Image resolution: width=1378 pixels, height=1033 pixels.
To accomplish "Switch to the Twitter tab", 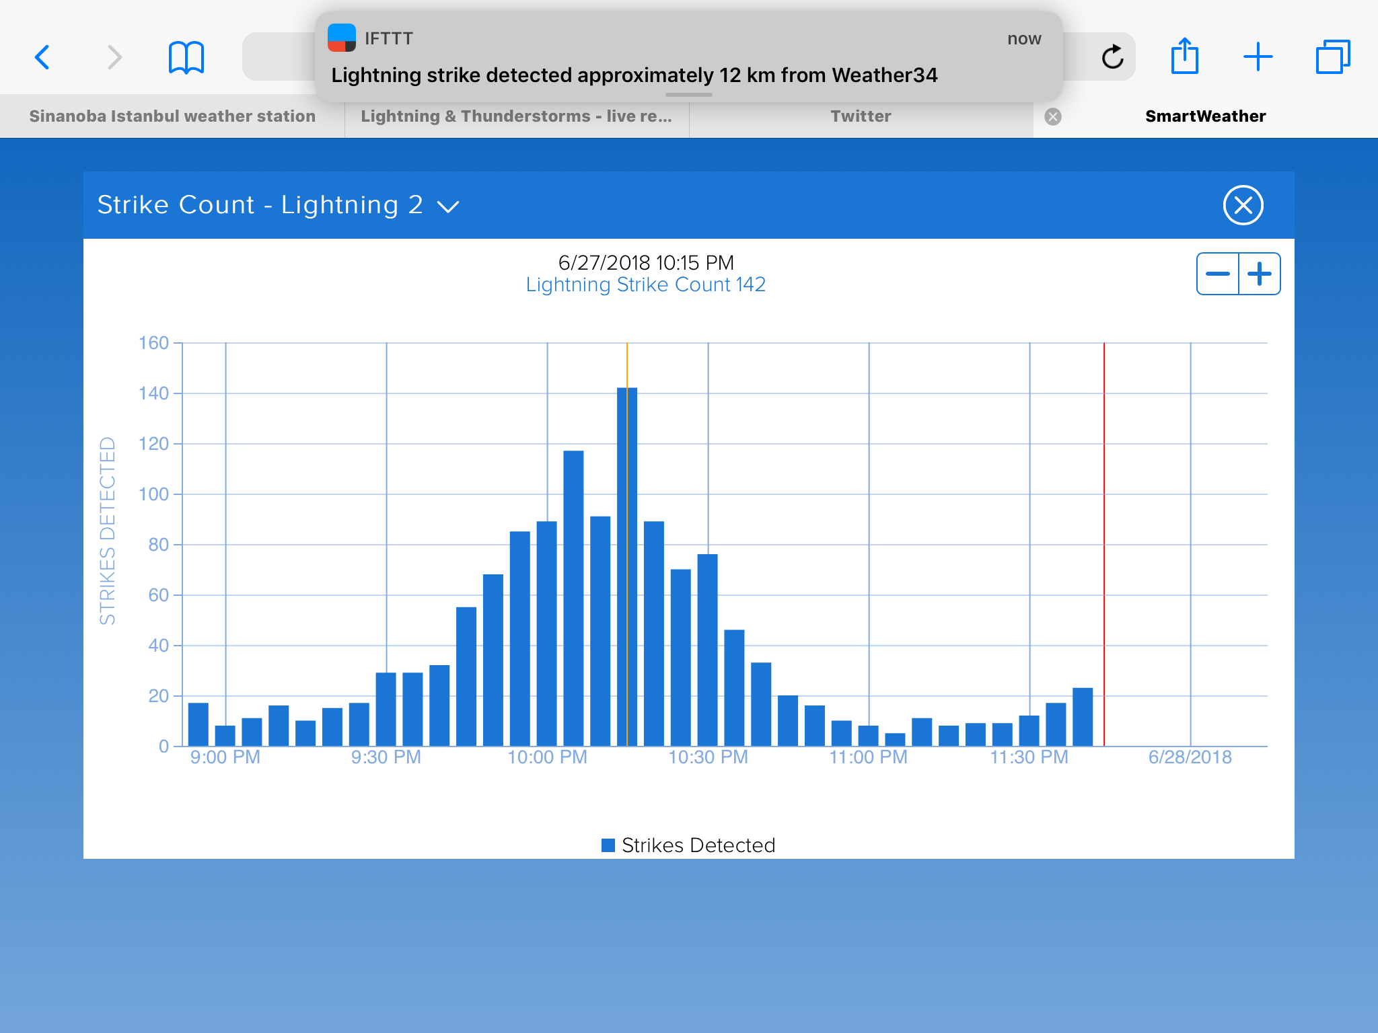I will [861, 116].
